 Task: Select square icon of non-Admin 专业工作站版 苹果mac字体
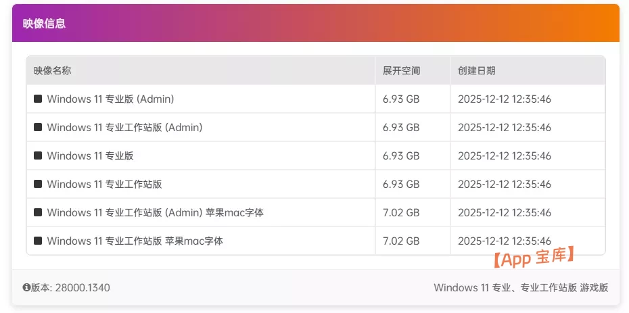pos(38,241)
